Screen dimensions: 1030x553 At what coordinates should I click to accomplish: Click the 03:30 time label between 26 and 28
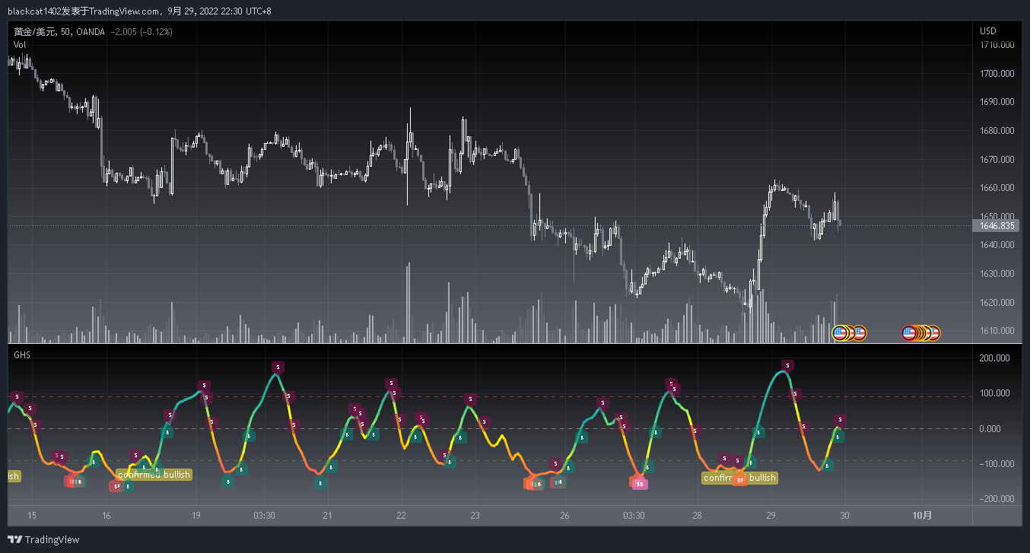[x=634, y=516]
